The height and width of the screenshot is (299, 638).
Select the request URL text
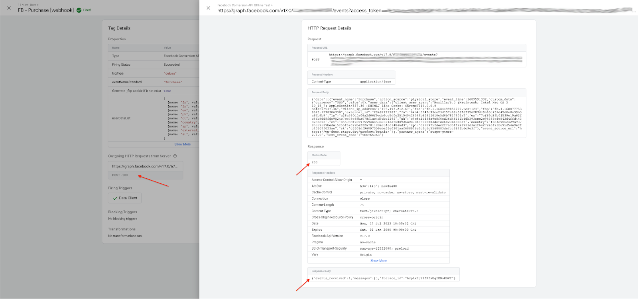pyautogui.click(x=425, y=59)
